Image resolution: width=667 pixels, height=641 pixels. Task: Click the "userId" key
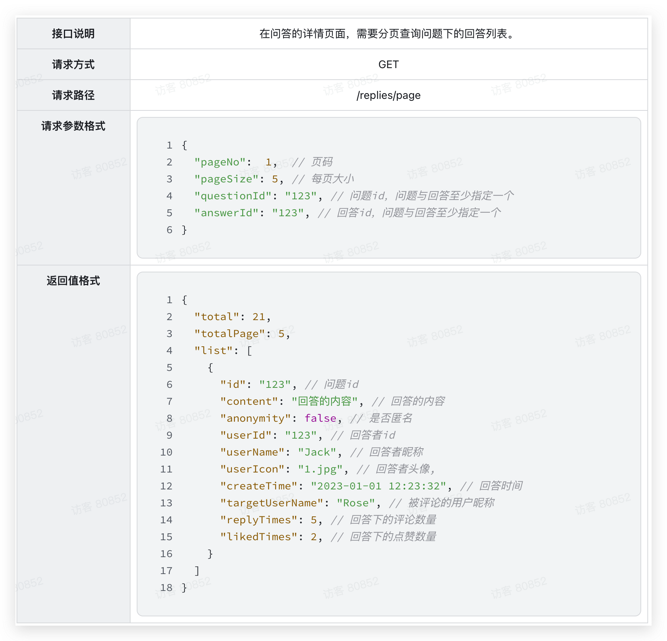(246, 435)
